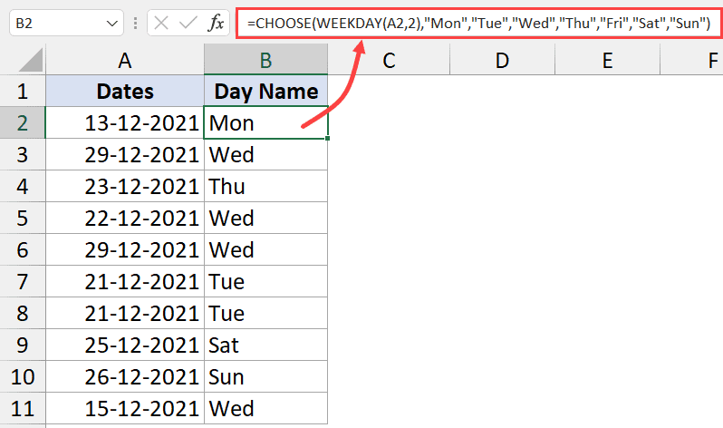Viewport: 723px width, 428px height.
Task: Select column B header
Action: click(x=265, y=61)
